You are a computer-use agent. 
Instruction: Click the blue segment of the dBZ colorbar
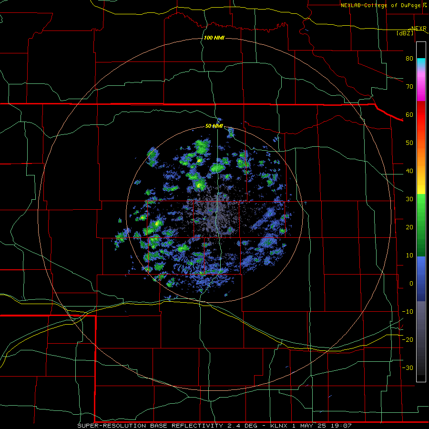[x=421, y=278]
